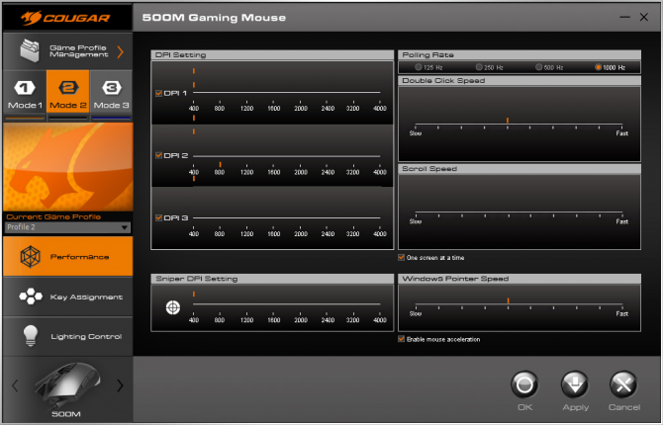
Task: Switch to Mode 3 tab
Action: 111,92
